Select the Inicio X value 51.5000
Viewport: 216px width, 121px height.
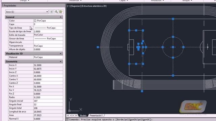point(48,65)
